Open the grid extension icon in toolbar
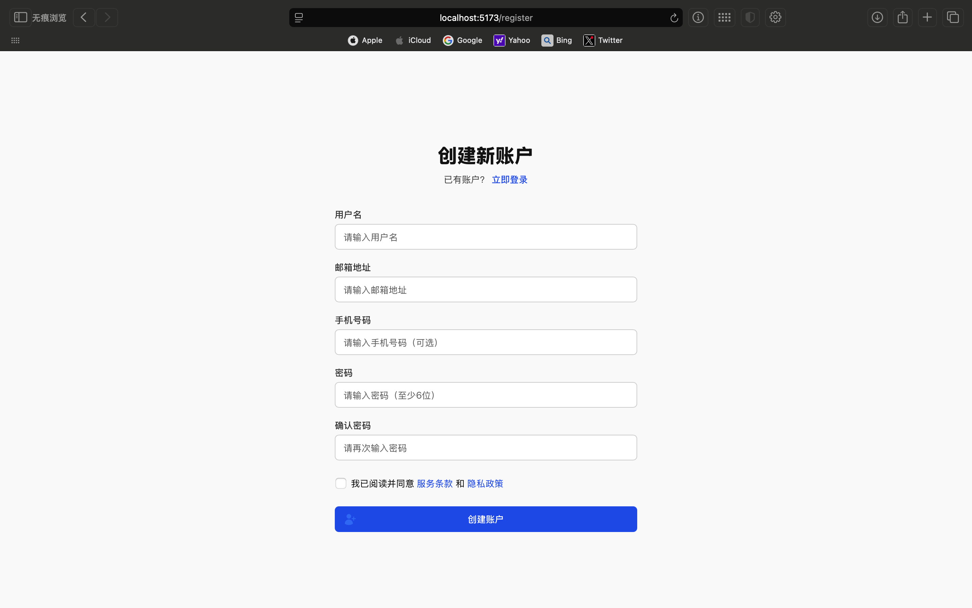The image size is (972, 608). pyautogui.click(x=724, y=17)
